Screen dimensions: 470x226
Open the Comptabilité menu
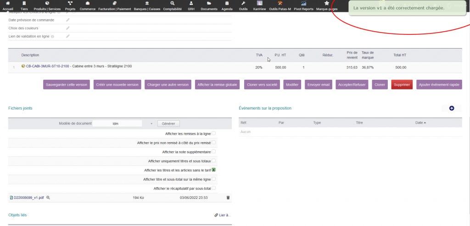coord(172,6)
